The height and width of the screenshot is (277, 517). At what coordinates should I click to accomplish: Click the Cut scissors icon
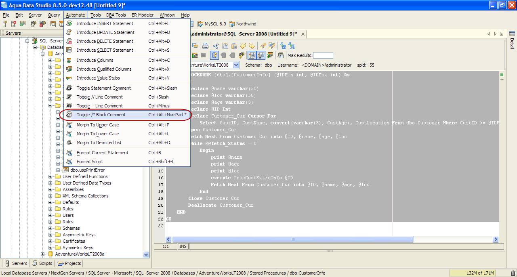pyautogui.click(x=216, y=46)
